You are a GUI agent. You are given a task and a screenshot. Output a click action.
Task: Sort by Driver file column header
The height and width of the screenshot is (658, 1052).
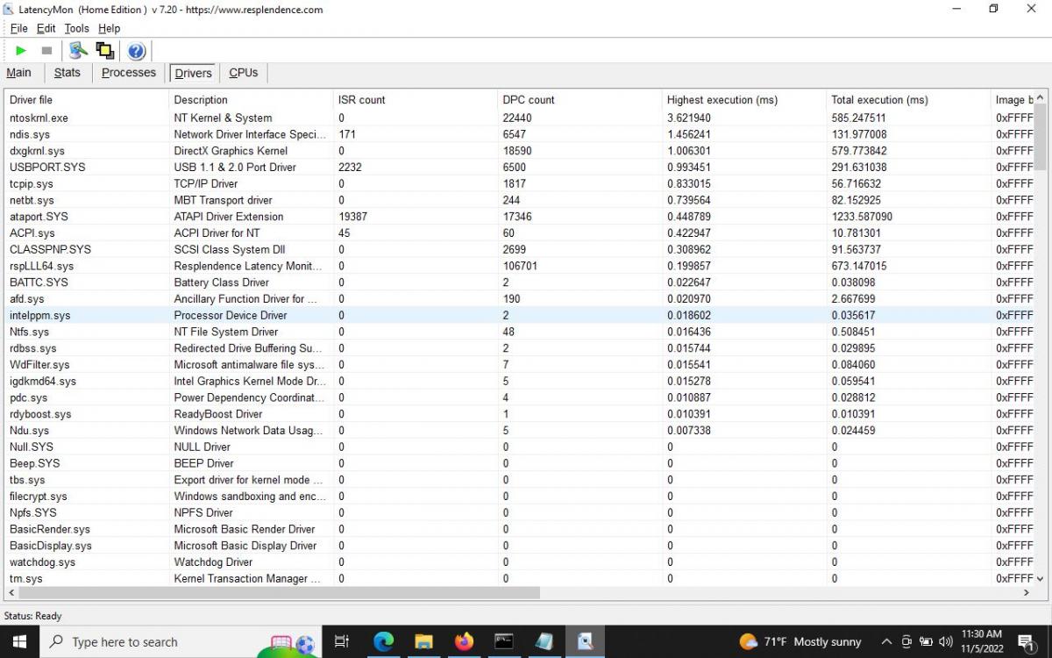coord(86,100)
